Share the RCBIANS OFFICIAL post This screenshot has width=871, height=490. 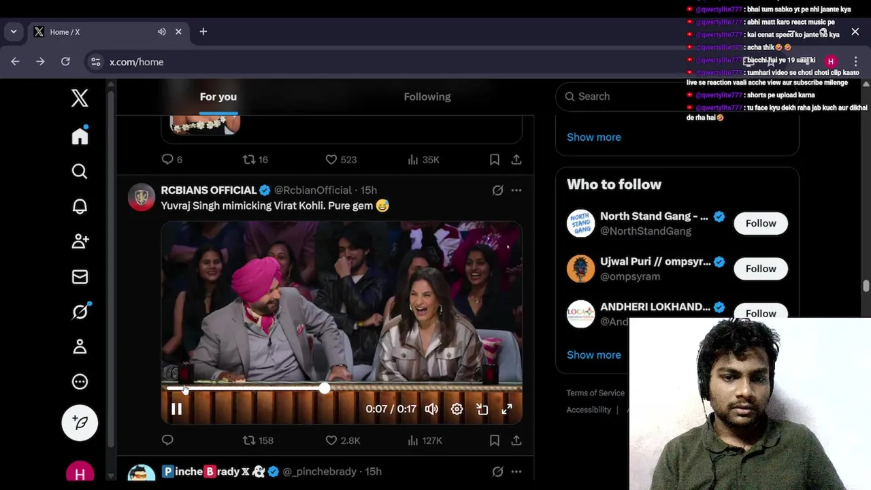click(x=516, y=440)
